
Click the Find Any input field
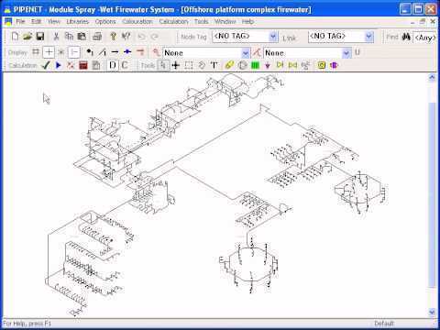point(424,38)
